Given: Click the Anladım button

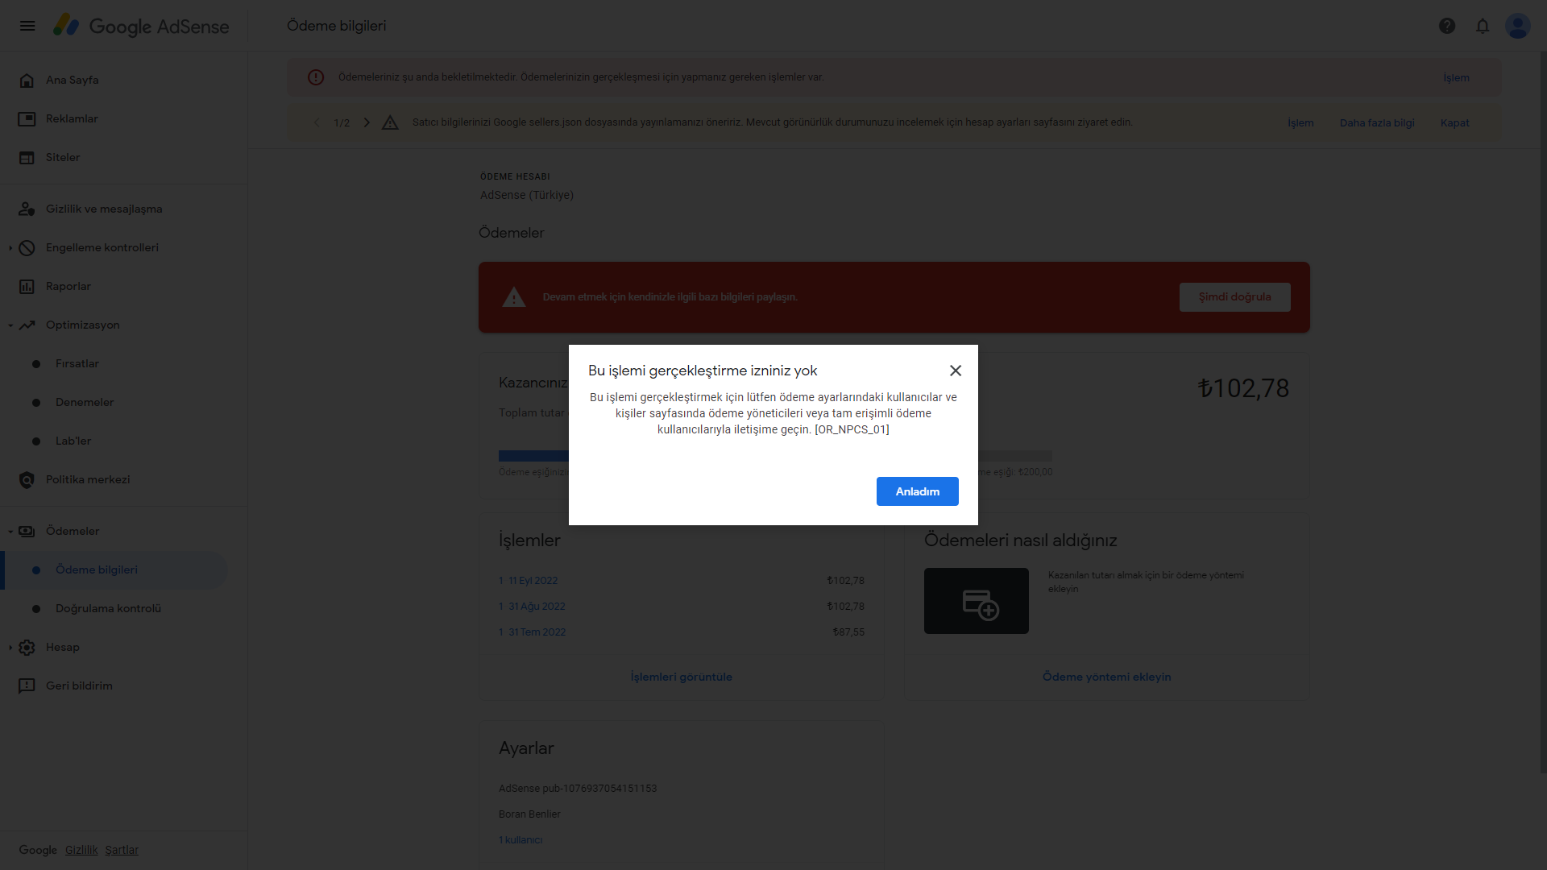Looking at the screenshot, I should point(918,491).
